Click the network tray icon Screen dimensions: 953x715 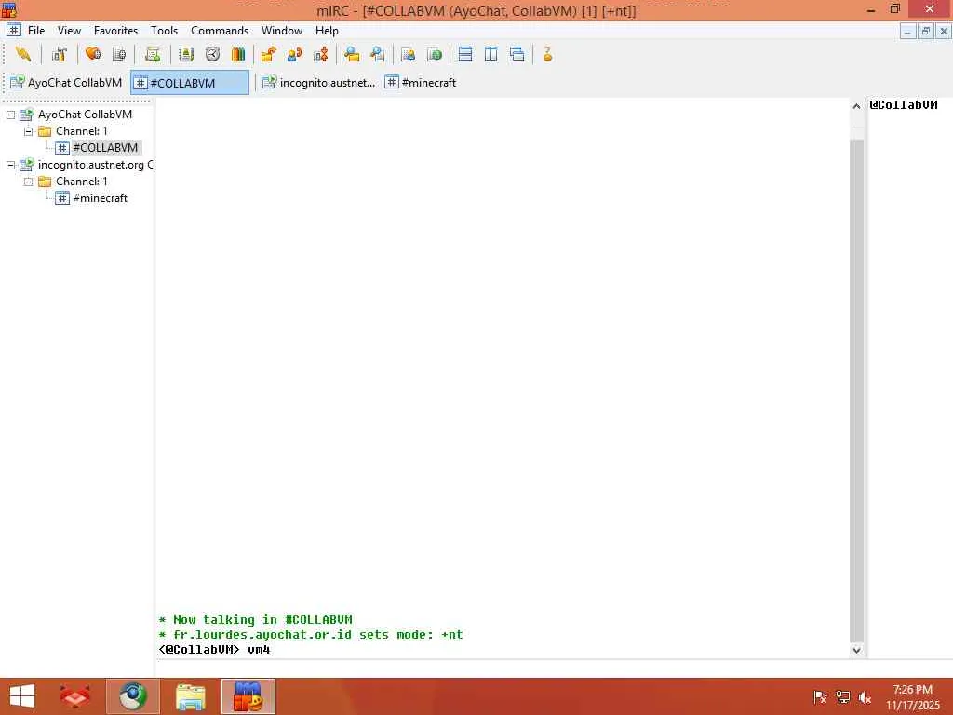tap(842, 697)
